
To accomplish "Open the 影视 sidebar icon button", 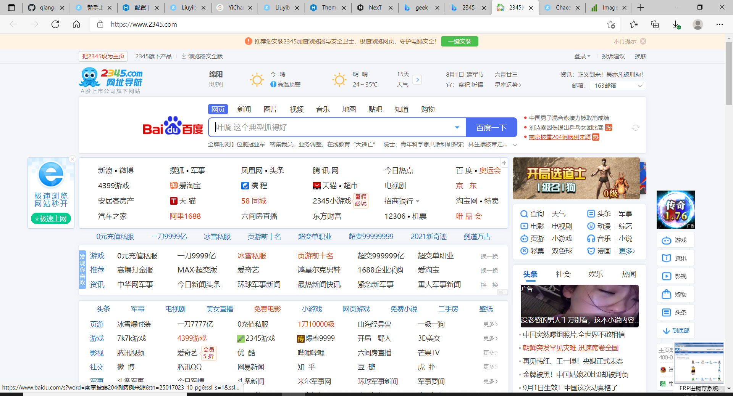I will (x=675, y=276).
